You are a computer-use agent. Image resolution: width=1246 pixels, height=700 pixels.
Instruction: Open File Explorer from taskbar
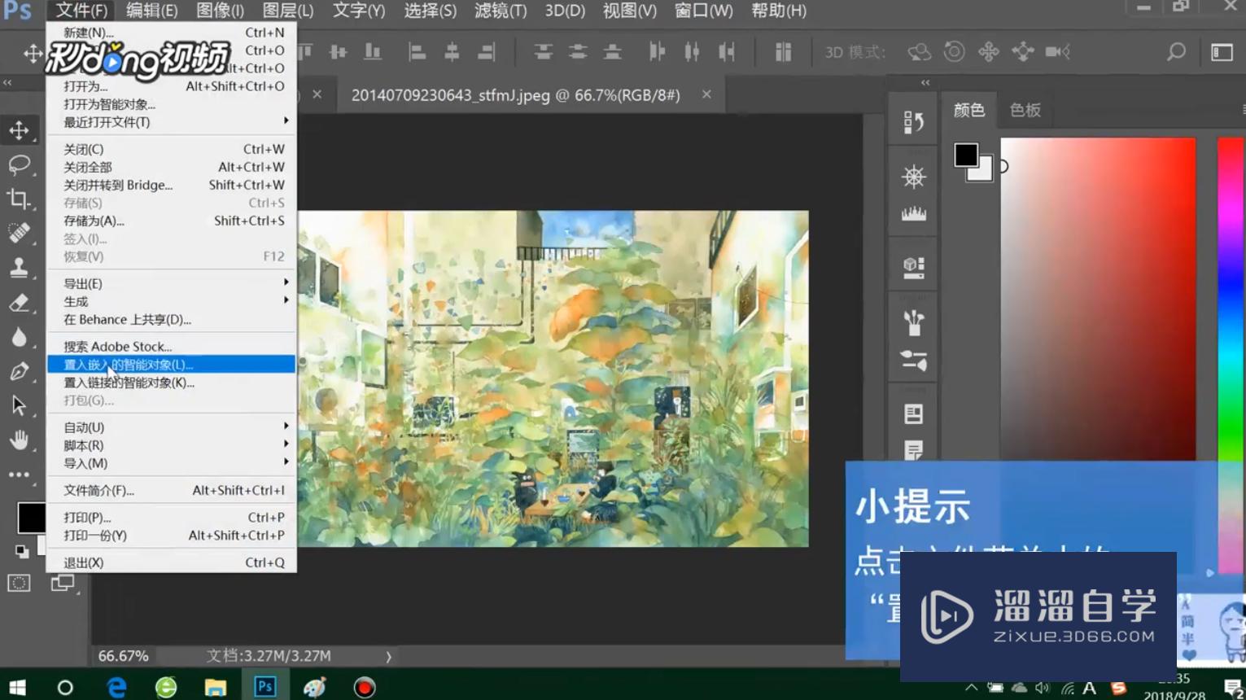pos(215,687)
